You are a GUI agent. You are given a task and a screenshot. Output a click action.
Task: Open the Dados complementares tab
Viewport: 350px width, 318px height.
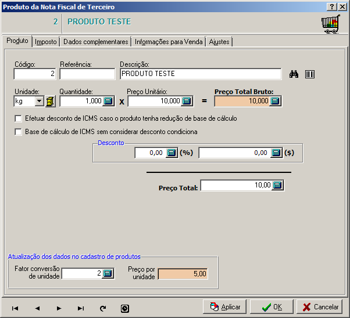[95, 42]
